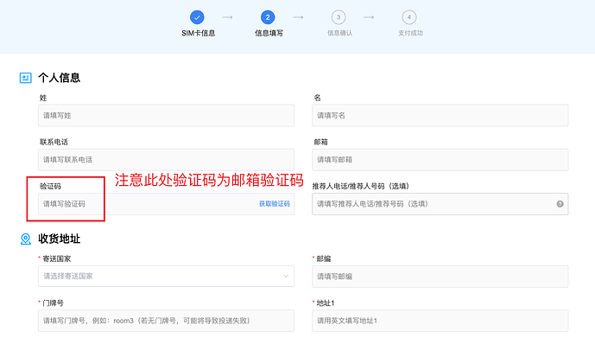Click the step 2 信息填写 circle

click(x=268, y=17)
